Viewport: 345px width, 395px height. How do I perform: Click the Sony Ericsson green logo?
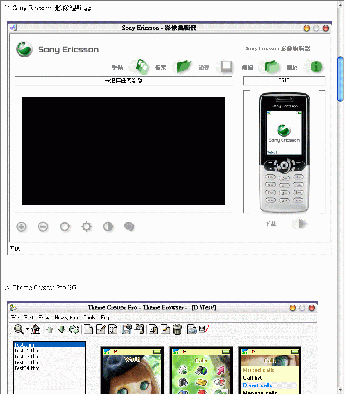(24, 49)
